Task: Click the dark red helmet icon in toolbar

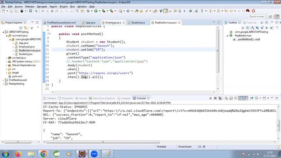Action: [x=248, y=11]
